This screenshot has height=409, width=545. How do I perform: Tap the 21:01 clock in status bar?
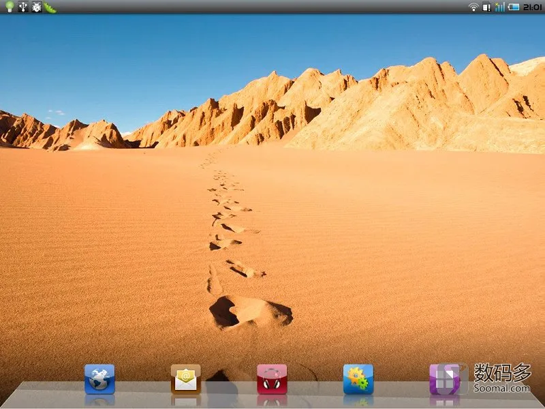click(532, 7)
